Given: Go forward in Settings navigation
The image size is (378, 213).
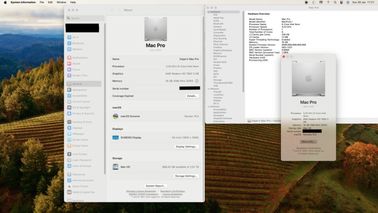Looking at the screenshot, I should tap(119, 10).
